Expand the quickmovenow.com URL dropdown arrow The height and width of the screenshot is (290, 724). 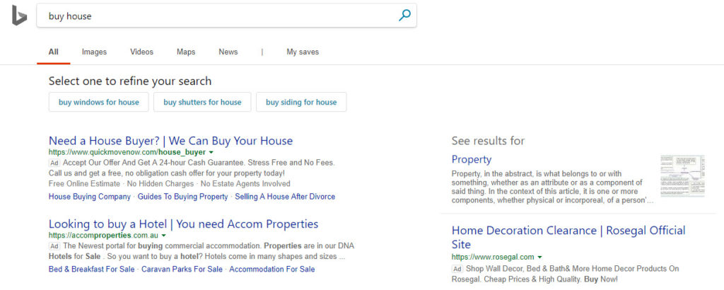click(x=211, y=152)
